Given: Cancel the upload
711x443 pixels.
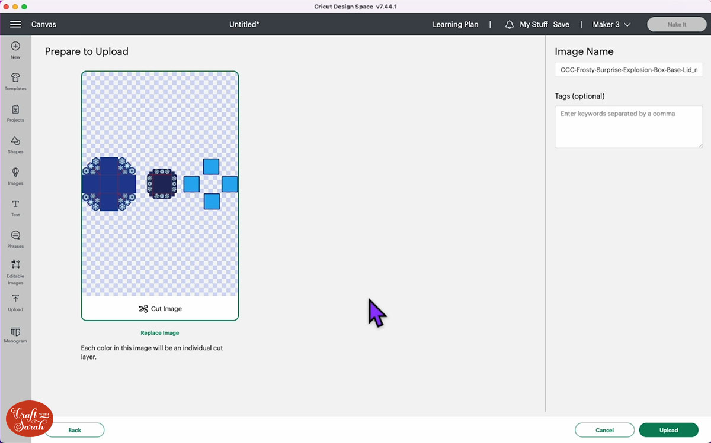Looking at the screenshot, I should pyautogui.click(x=604, y=430).
